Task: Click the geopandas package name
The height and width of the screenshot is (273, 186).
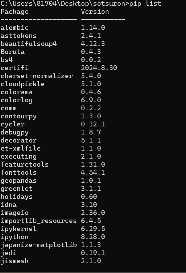Action: tap(19, 180)
